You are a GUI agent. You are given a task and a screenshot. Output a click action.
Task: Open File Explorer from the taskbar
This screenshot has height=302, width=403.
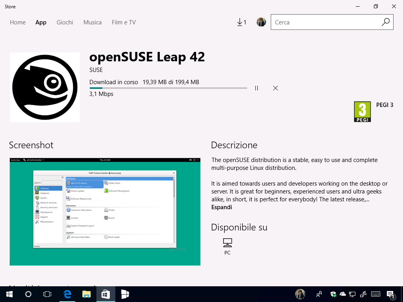pos(86,294)
